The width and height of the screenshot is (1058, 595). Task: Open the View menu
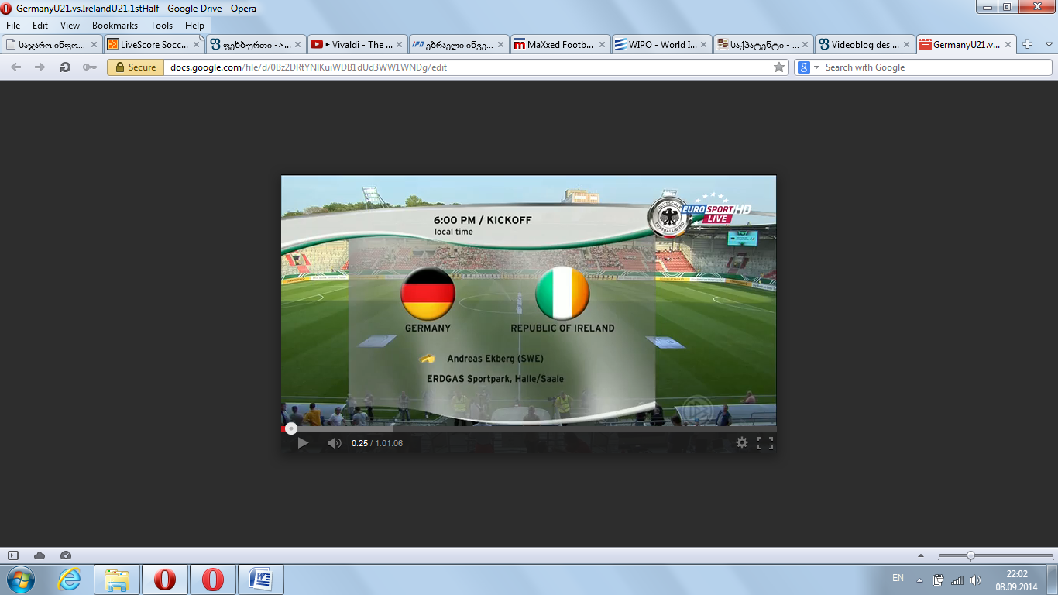[x=70, y=26]
